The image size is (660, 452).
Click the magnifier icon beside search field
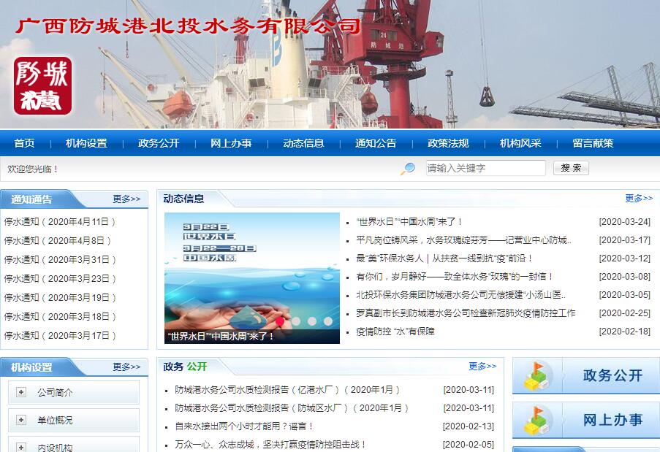(407, 169)
